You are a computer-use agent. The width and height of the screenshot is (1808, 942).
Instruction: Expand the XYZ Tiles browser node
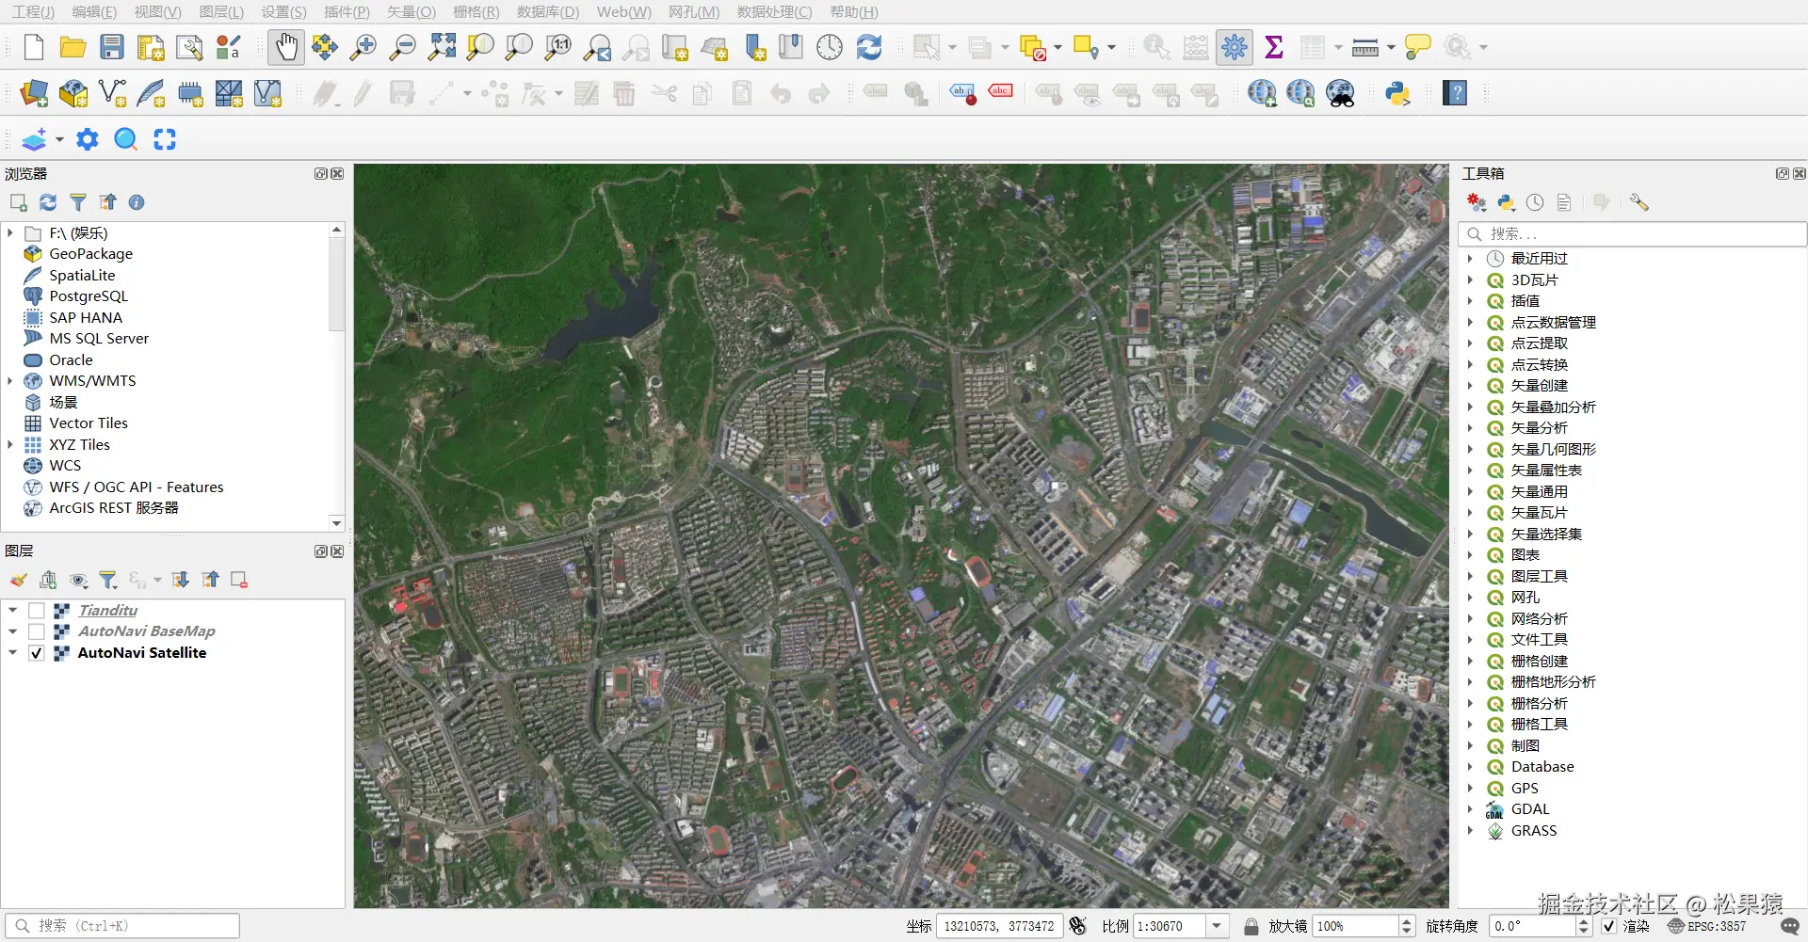(x=10, y=444)
